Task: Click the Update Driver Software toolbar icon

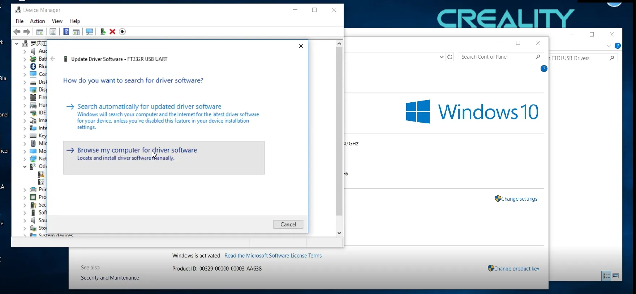Action: [x=103, y=32]
